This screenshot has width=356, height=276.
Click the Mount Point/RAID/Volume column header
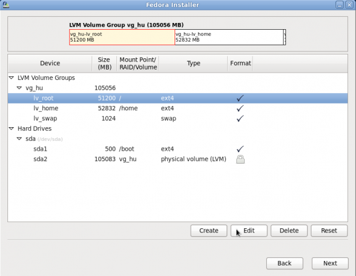click(138, 63)
